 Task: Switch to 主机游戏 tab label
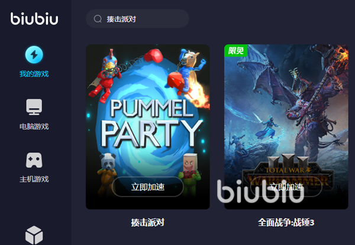tap(34, 179)
